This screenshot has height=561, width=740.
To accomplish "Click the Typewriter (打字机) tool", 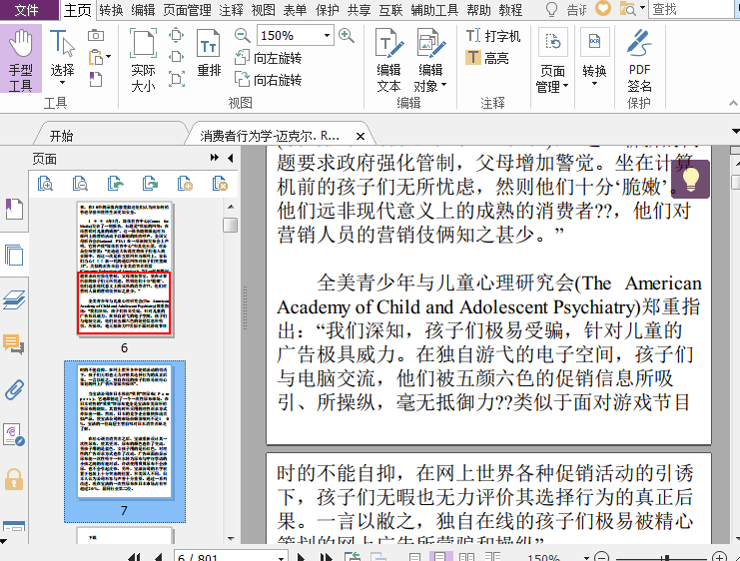I will [493, 36].
